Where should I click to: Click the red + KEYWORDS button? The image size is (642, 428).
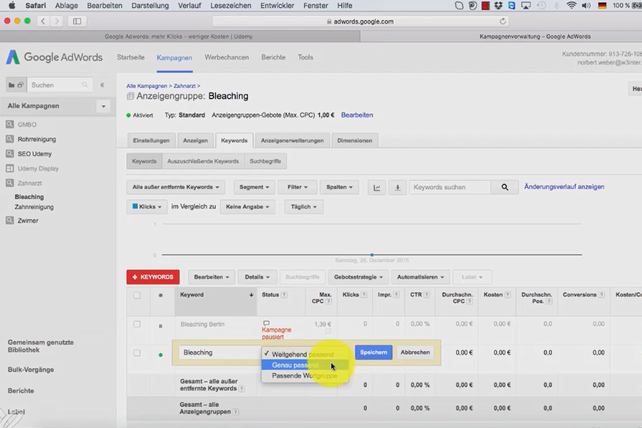(x=153, y=277)
